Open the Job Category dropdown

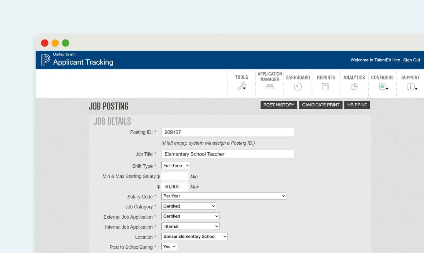[188, 206]
